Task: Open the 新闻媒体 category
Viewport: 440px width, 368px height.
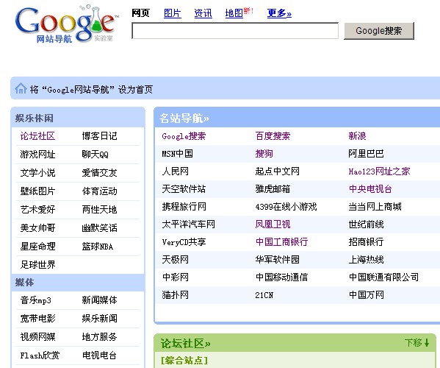Action: pos(99,300)
